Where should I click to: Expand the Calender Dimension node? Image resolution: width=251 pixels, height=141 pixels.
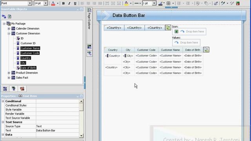[9, 29]
